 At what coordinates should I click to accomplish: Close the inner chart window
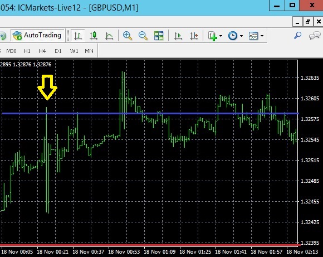coord(319,22)
